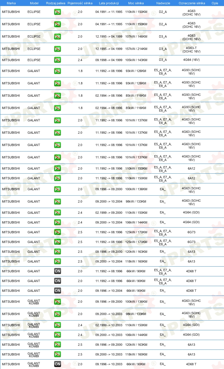Click production years 09.1996 -> 10.2003
224x369 pixels.
pyautogui.click(x=109, y=364)
